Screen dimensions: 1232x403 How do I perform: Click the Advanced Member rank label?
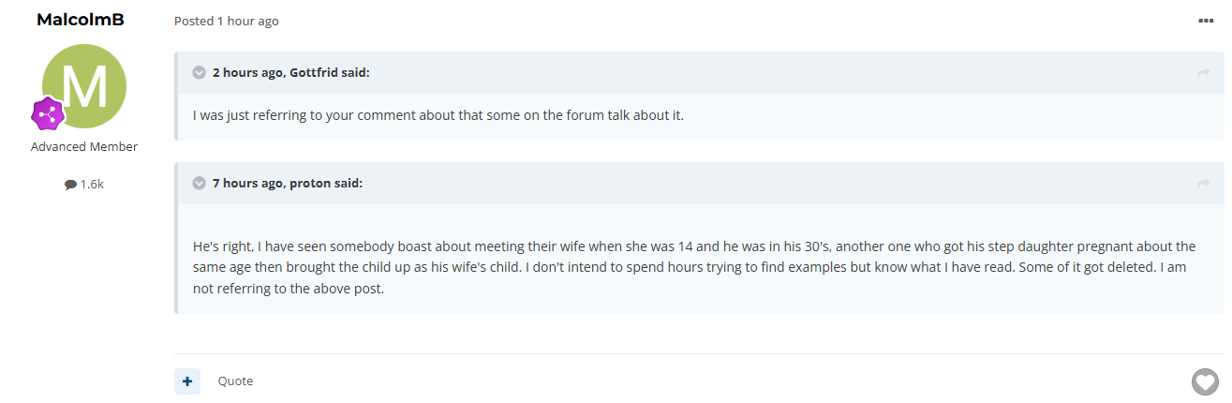(84, 147)
